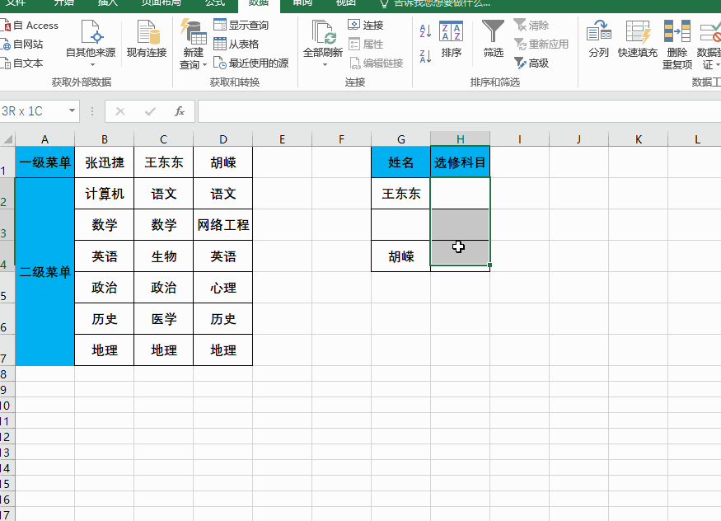Click 快速填充 flash fill
The height and width of the screenshot is (521, 721).
pos(637,39)
